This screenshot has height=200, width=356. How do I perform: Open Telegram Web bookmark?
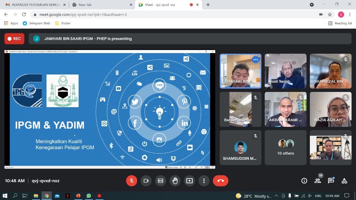(37, 23)
